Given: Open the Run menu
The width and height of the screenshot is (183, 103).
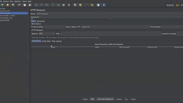Looking at the screenshot, I should pos(11,1).
